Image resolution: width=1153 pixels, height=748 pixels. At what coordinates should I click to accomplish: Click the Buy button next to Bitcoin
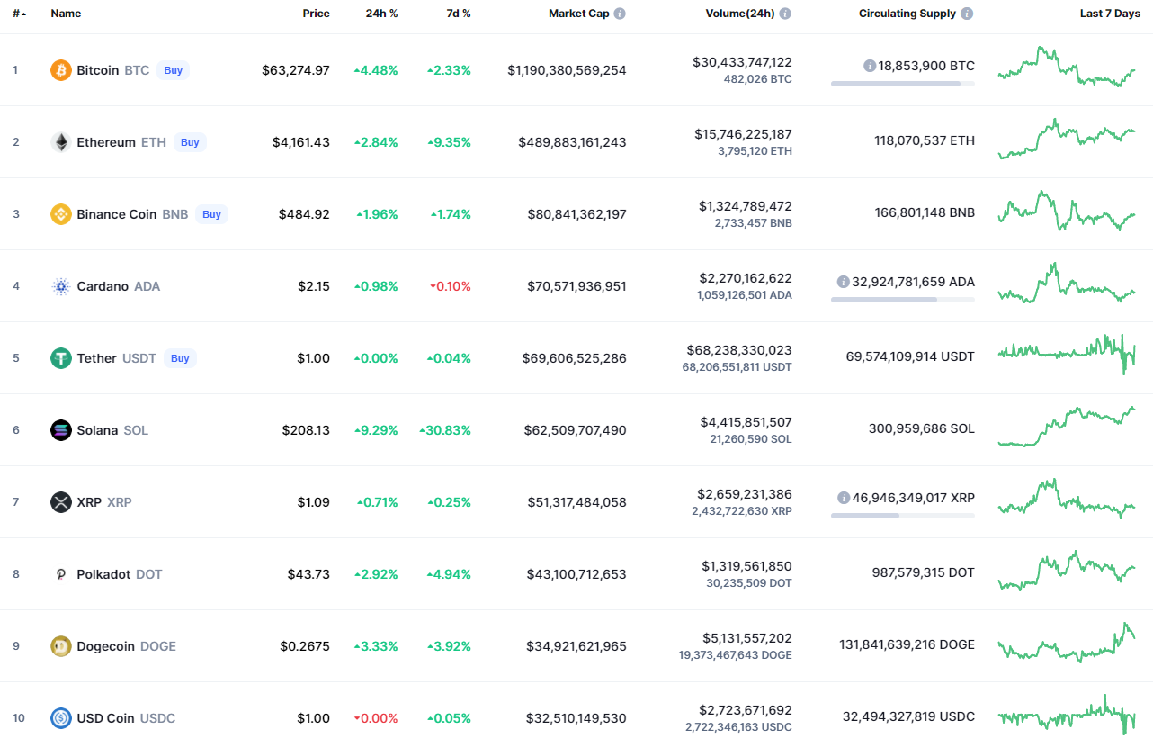(x=173, y=70)
